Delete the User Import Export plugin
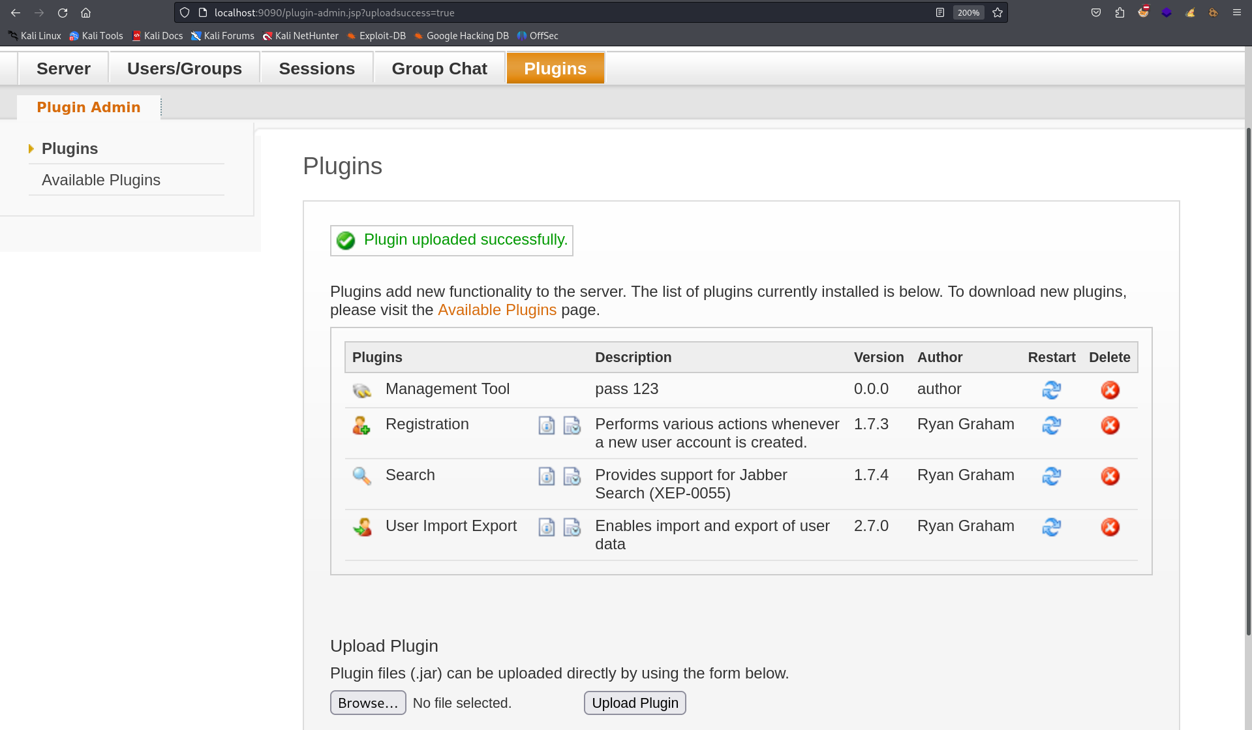Image resolution: width=1252 pixels, height=730 pixels. pyautogui.click(x=1110, y=527)
